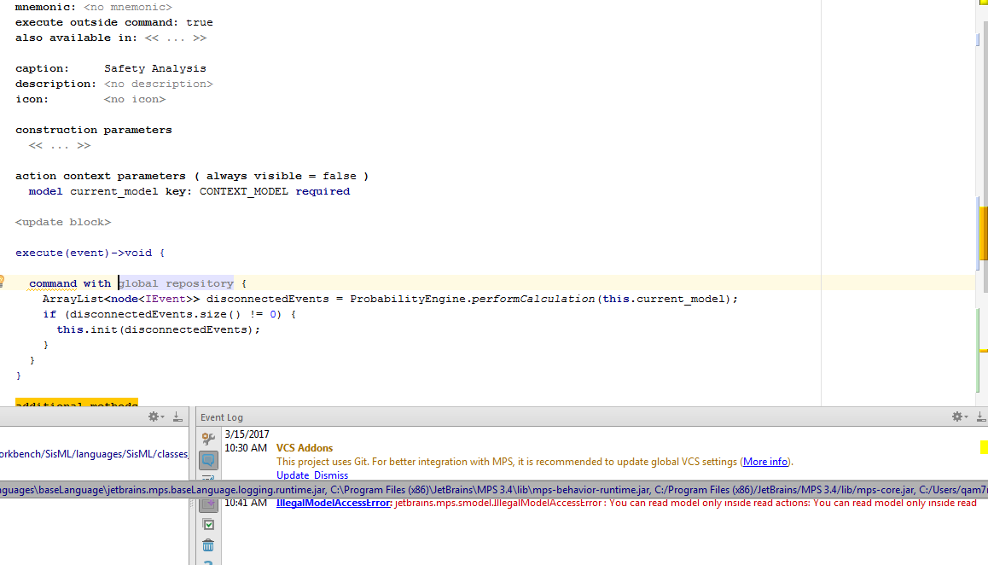Image resolution: width=988 pixels, height=565 pixels.
Task: Click the intention lightbulb in the gutter
Action: 3,281
